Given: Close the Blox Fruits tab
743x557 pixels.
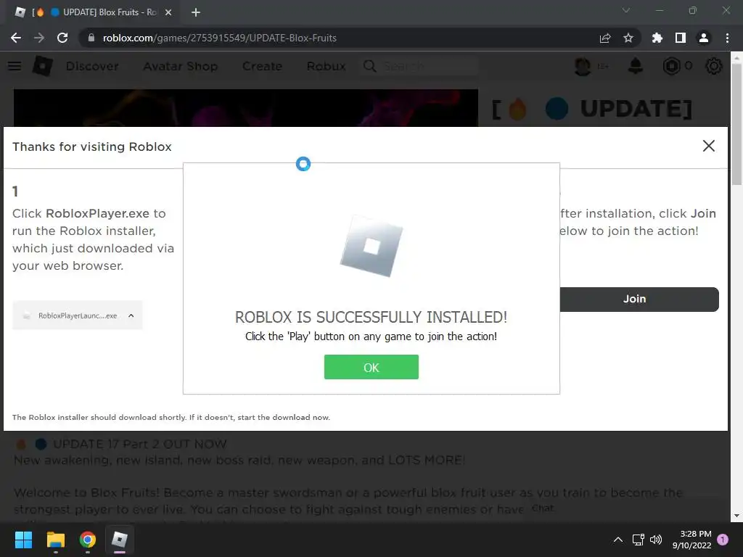Looking at the screenshot, I should [168, 12].
